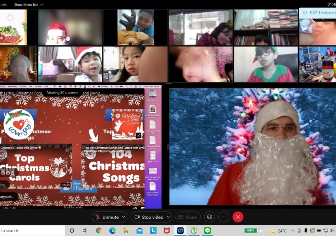Image resolution: width=336 pixels, height=236 pixels.
Task: Show hidden system tray icons chevron
Action: click(293, 231)
